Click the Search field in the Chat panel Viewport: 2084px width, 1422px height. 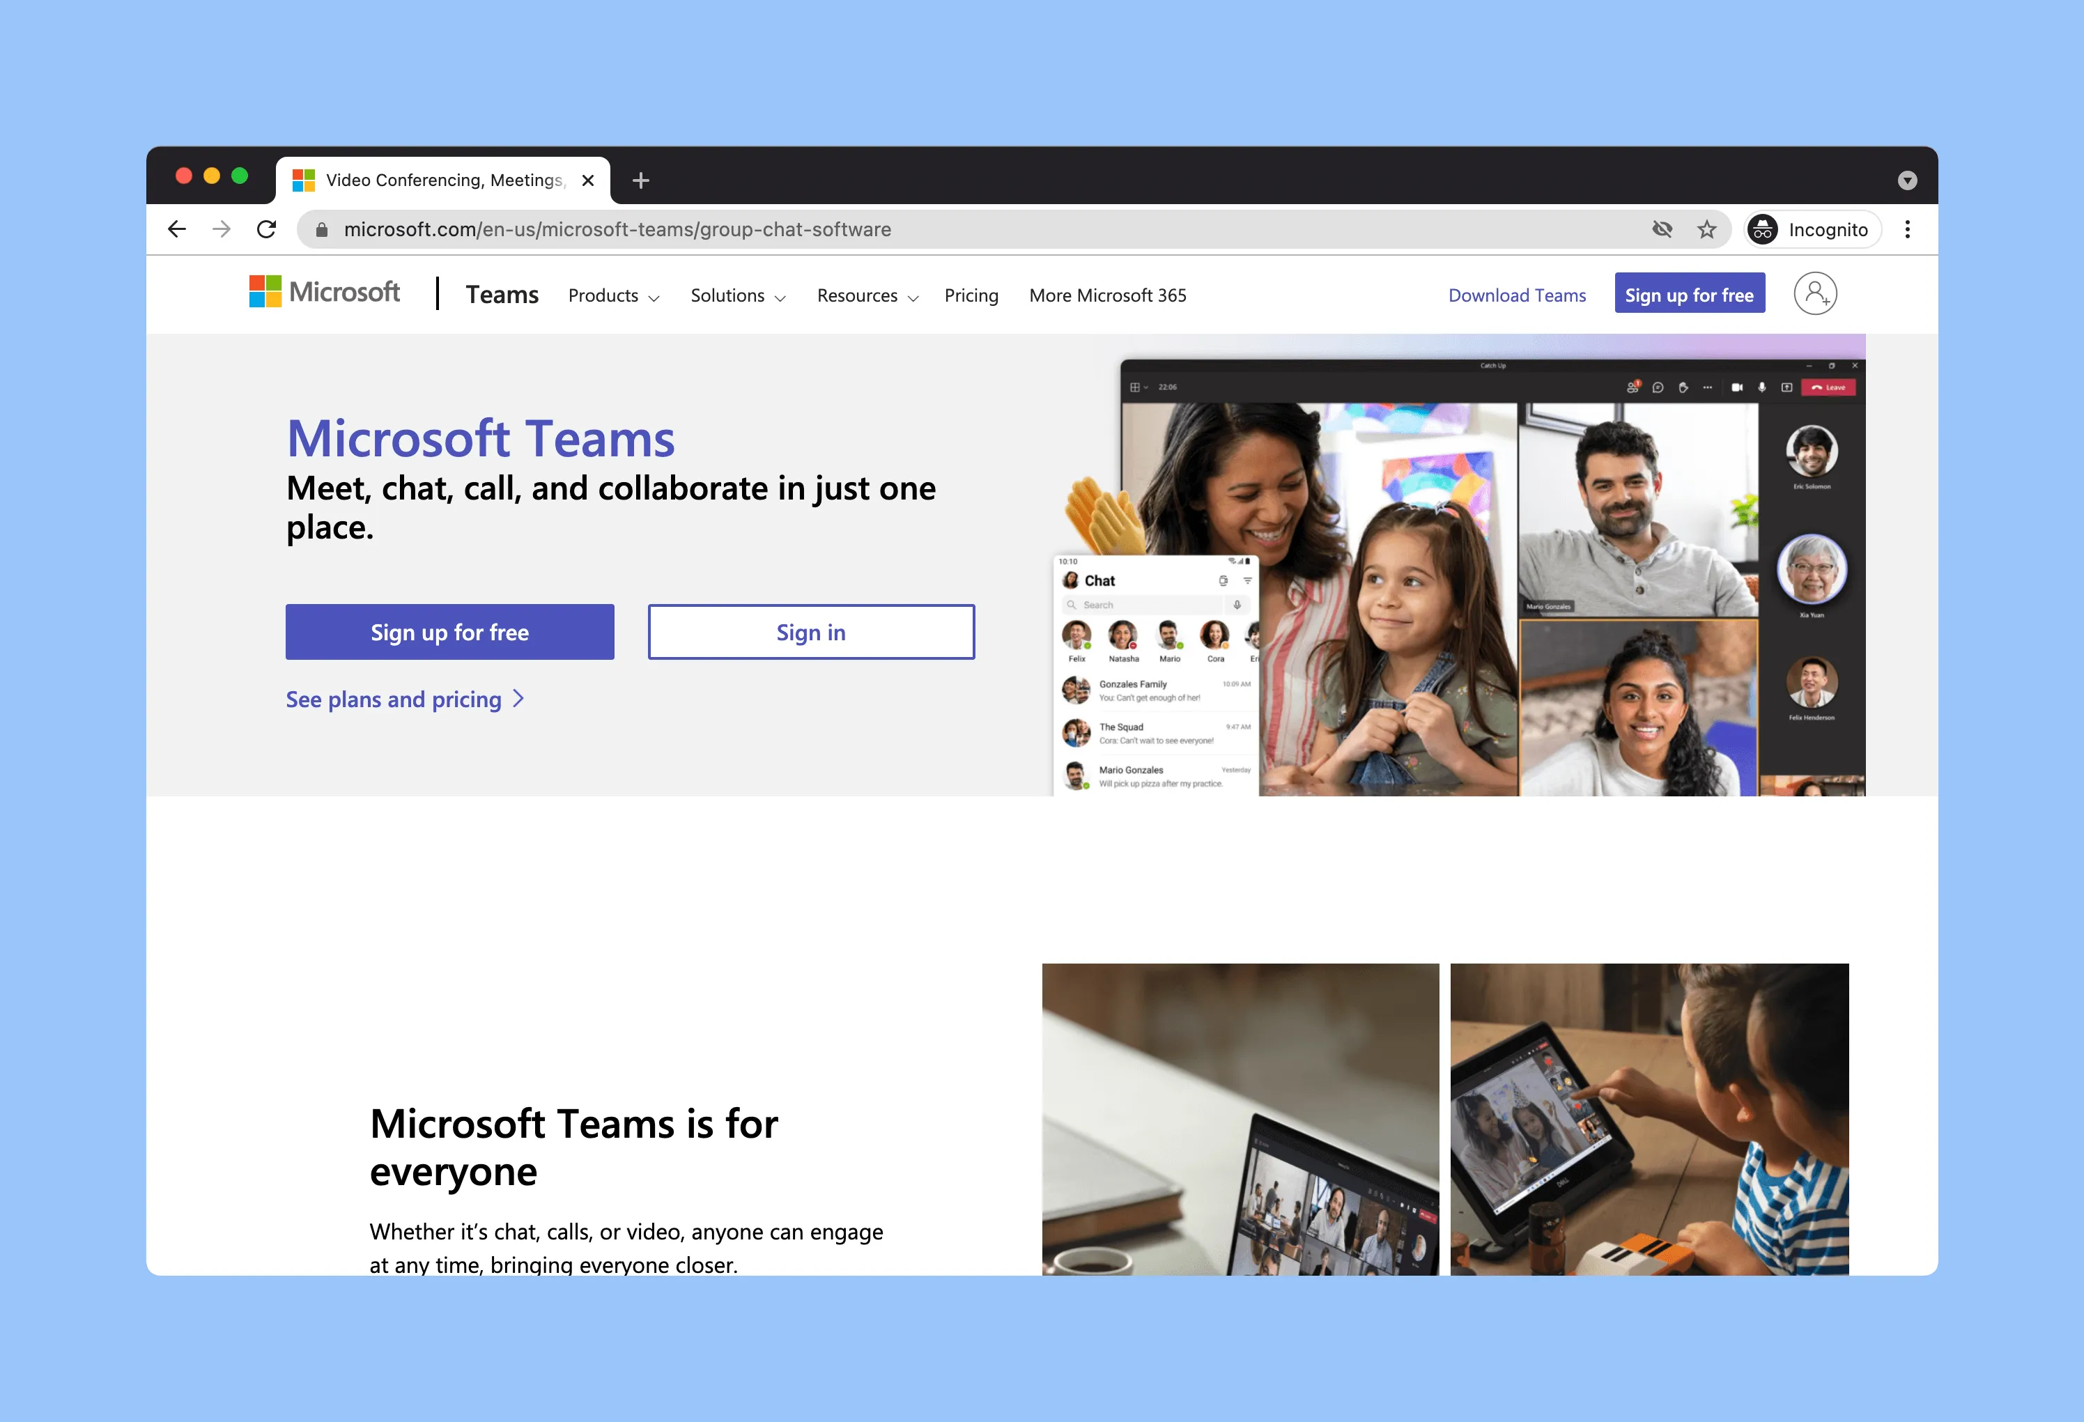tap(1144, 605)
